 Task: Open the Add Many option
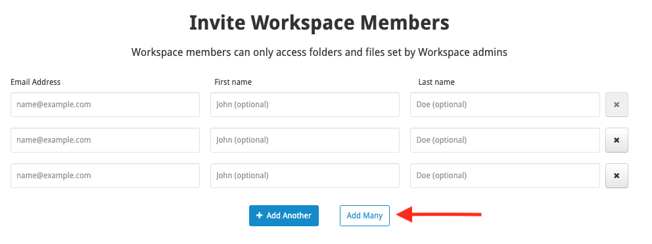(365, 216)
